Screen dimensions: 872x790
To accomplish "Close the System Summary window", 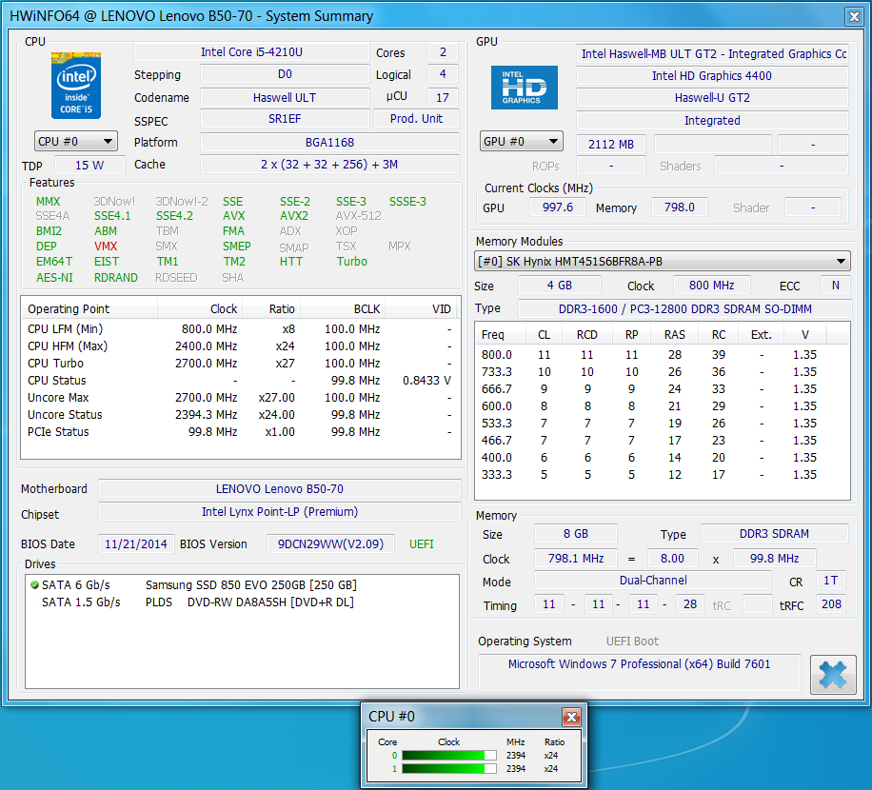I will coord(854,17).
